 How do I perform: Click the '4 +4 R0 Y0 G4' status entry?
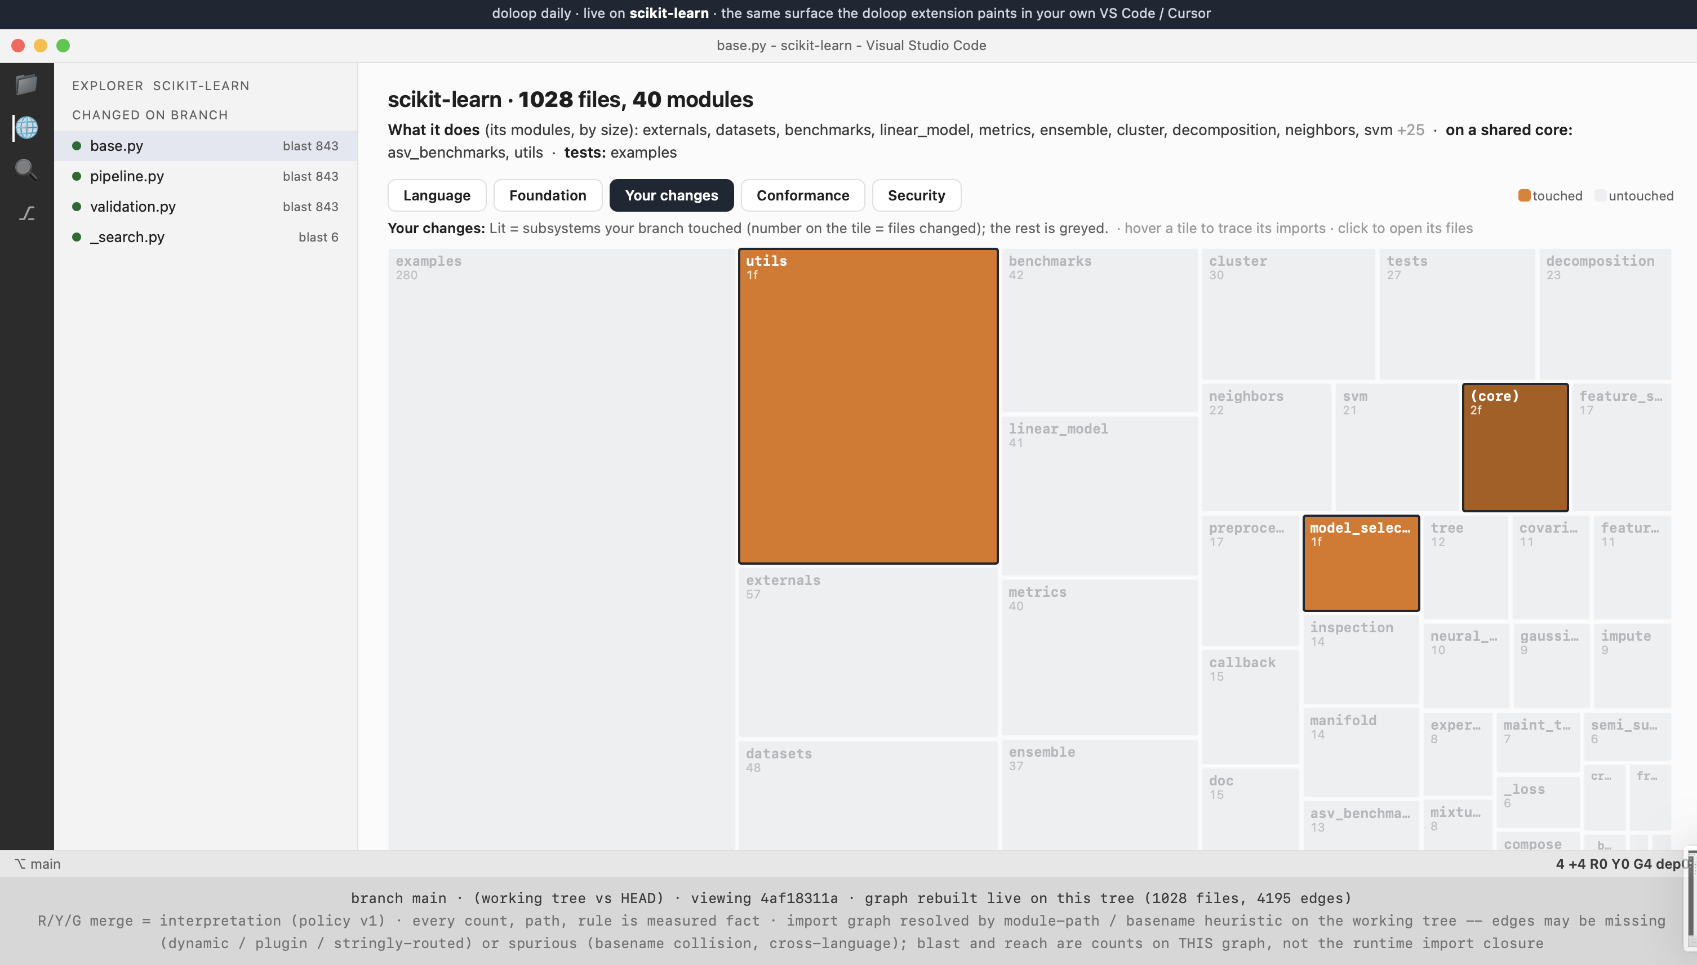pos(1603,864)
